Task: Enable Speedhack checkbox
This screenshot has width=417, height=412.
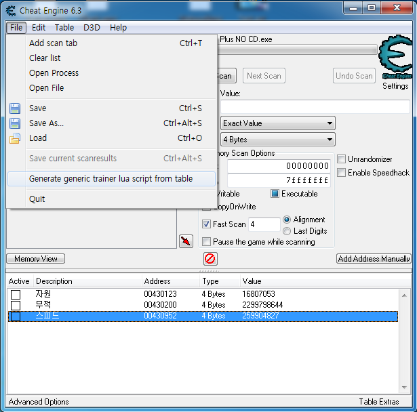Action: [x=341, y=173]
